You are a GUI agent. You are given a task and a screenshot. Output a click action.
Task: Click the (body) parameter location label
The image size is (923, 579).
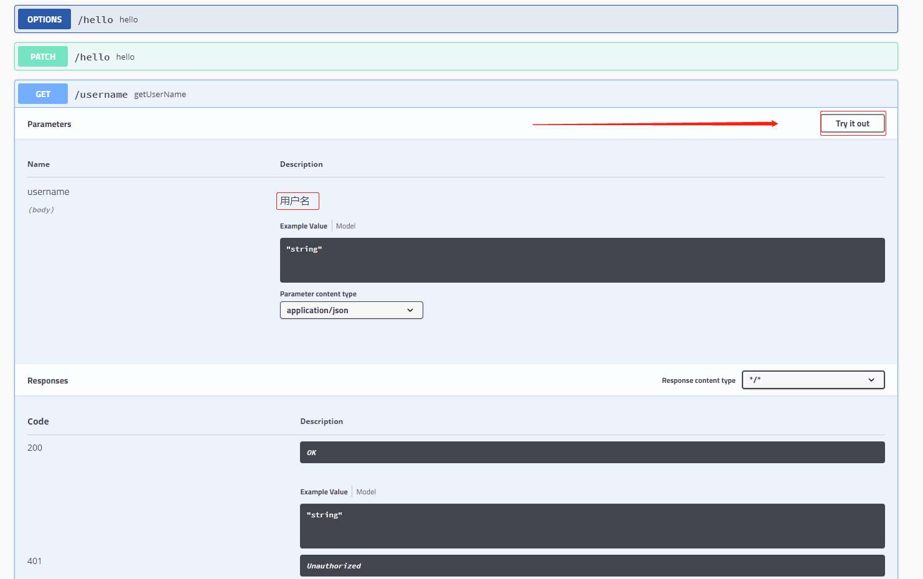(41, 210)
